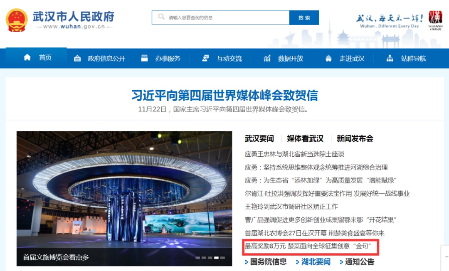The width and height of the screenshot is (449, 271).
Task: Switch to the 媒体看武汉 tab
Action: [x=305, y=138]
